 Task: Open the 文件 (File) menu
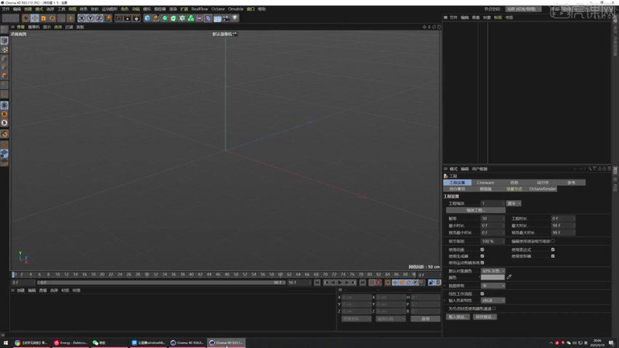tap(6, 9)
